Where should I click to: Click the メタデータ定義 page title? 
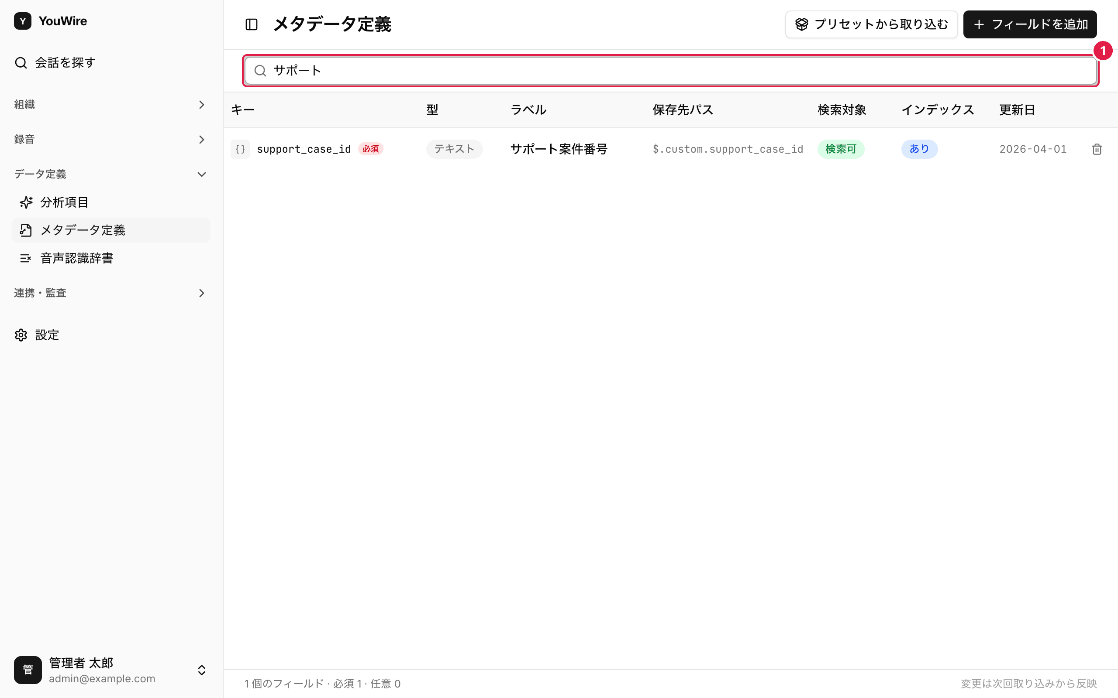point(332,24)
